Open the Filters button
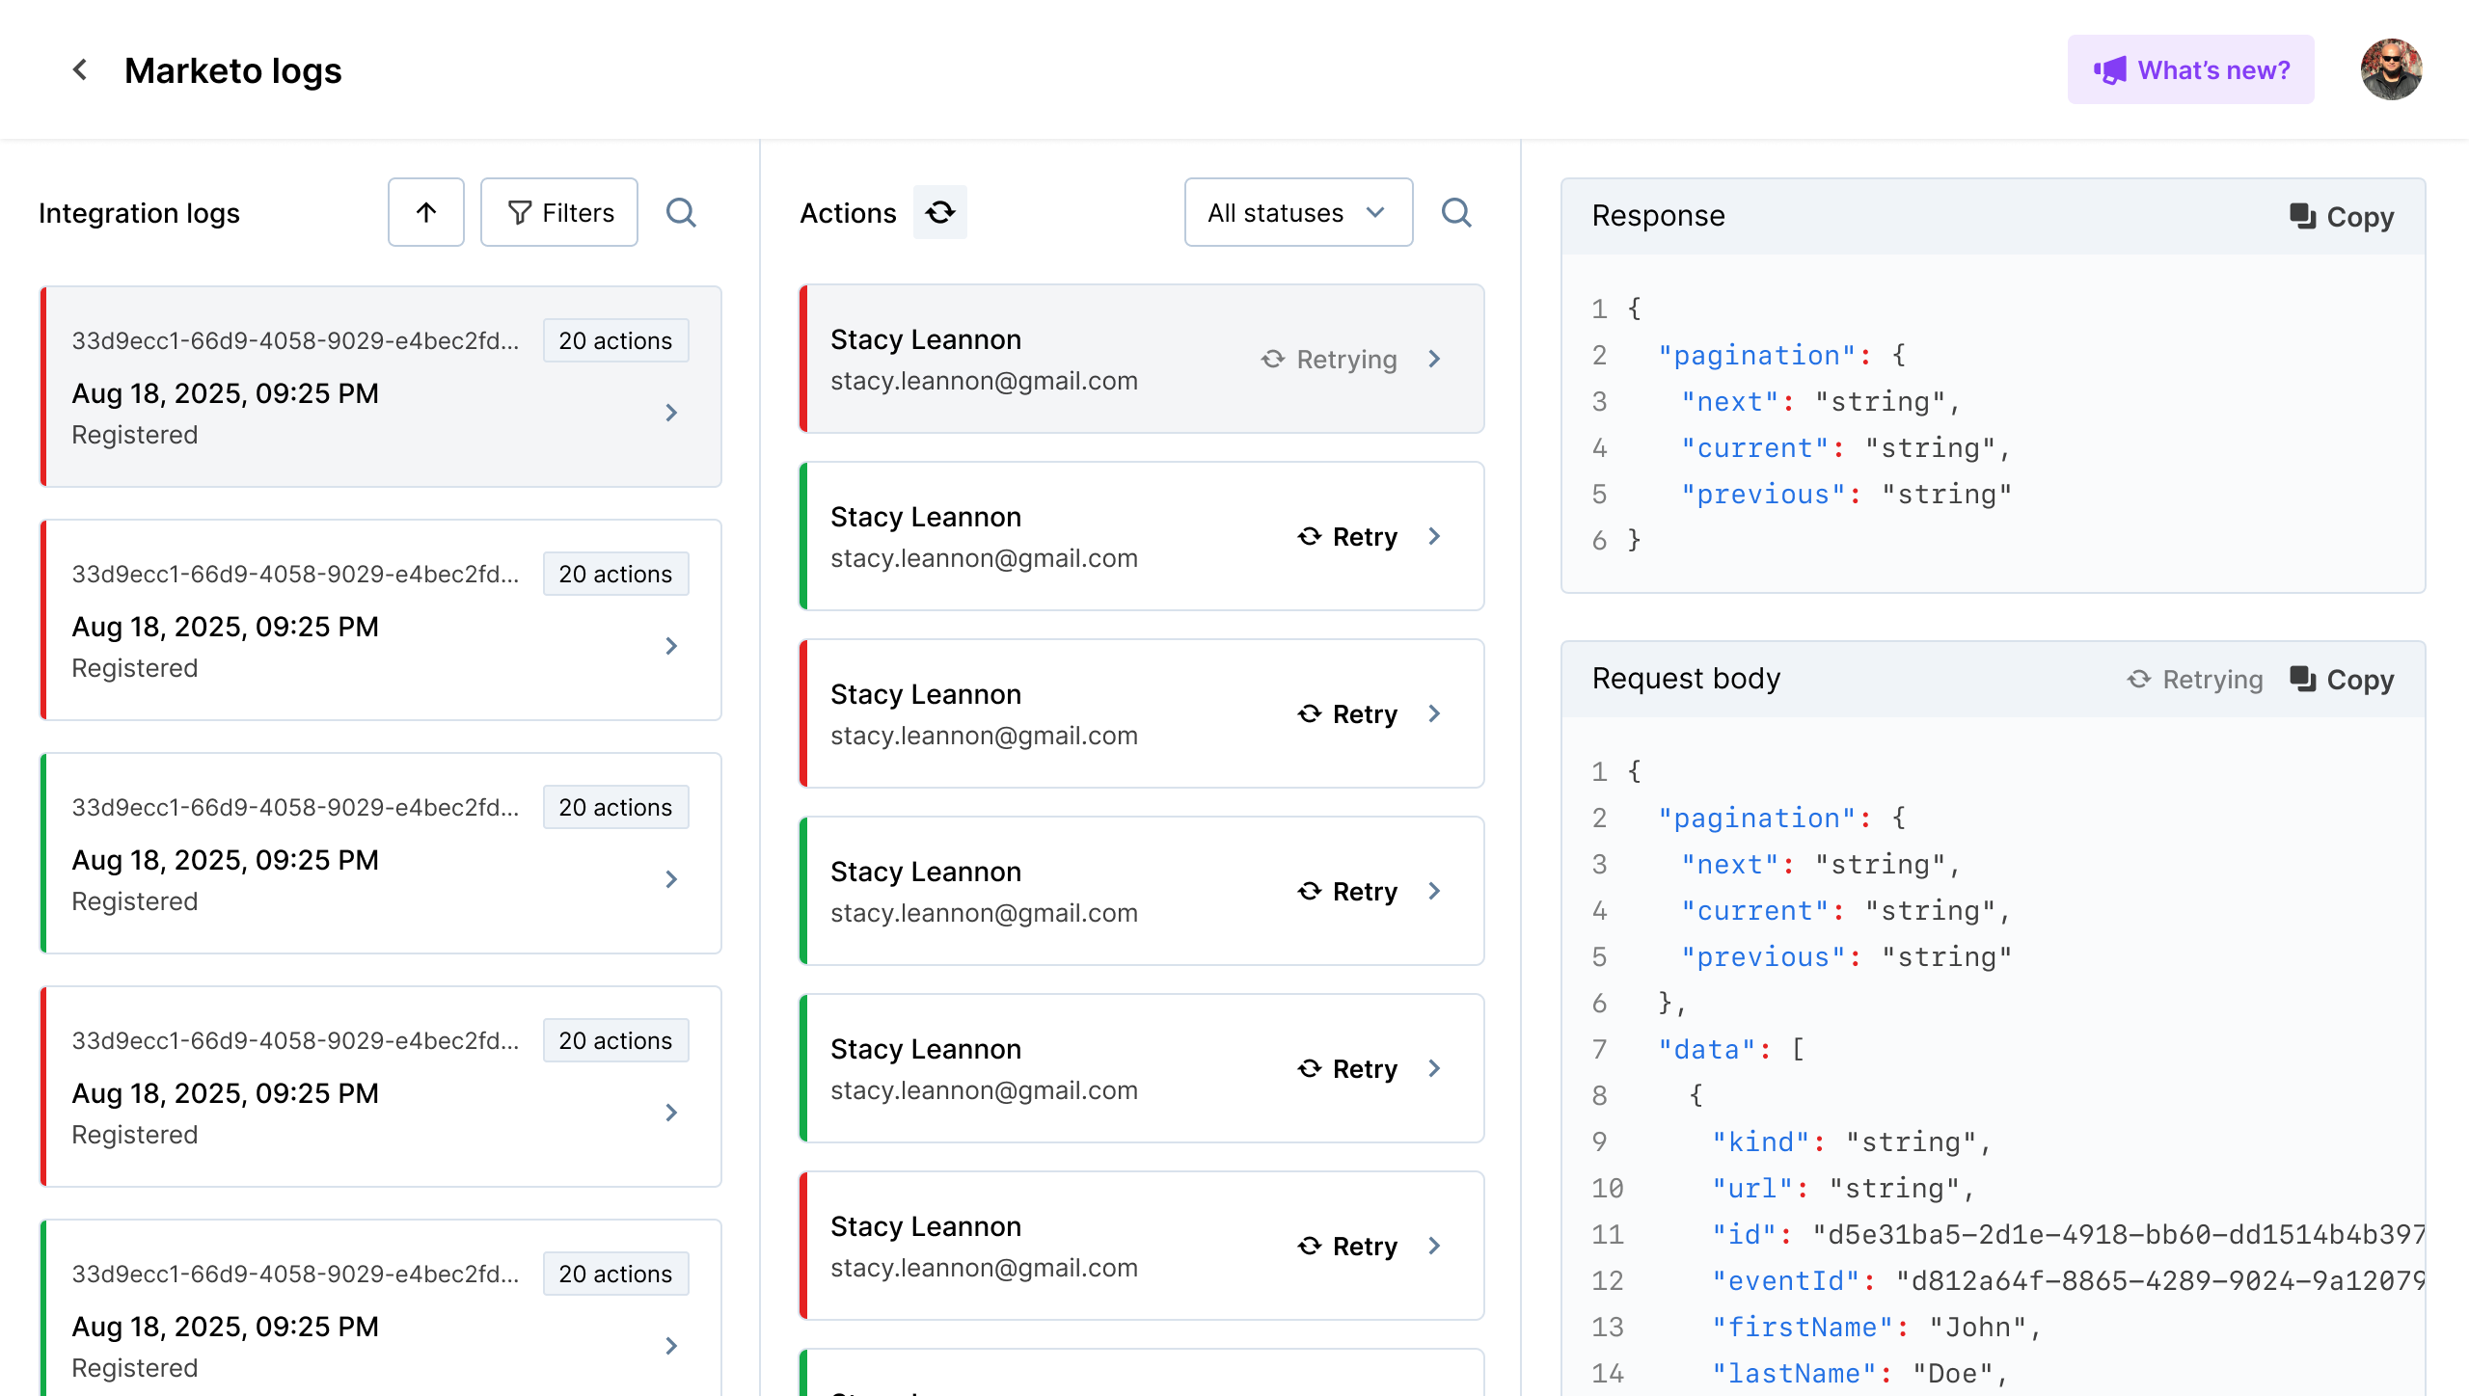The image size is (2469, 1396). point(559,212)
